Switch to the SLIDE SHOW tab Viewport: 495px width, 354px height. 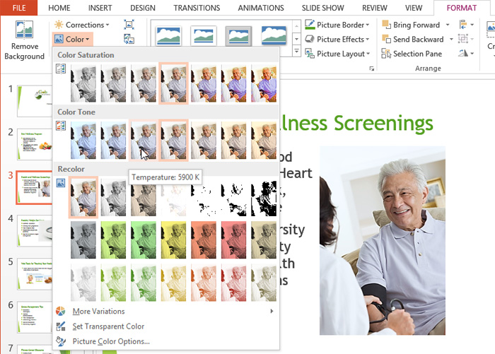pyautogui.click(x=322, y=8)
